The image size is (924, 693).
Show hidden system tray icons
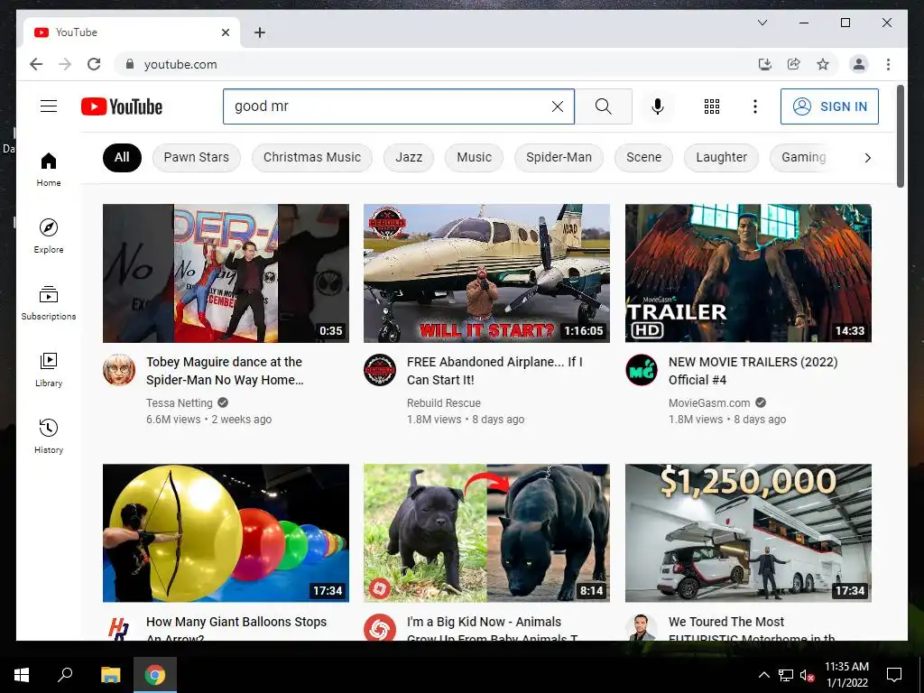[x=763, y=675]
